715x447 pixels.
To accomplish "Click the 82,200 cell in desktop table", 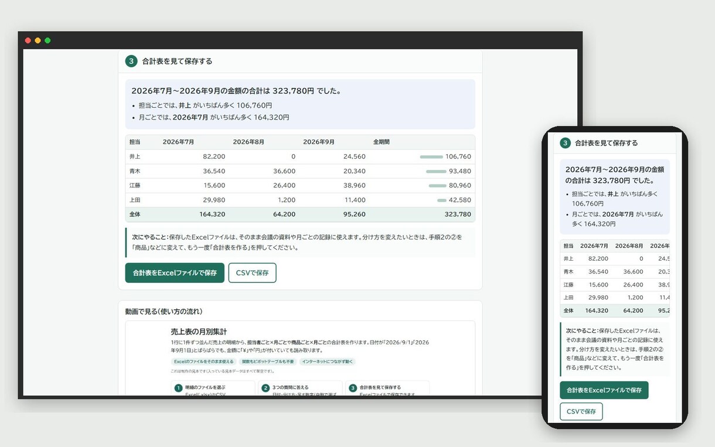I will [214, 157].
